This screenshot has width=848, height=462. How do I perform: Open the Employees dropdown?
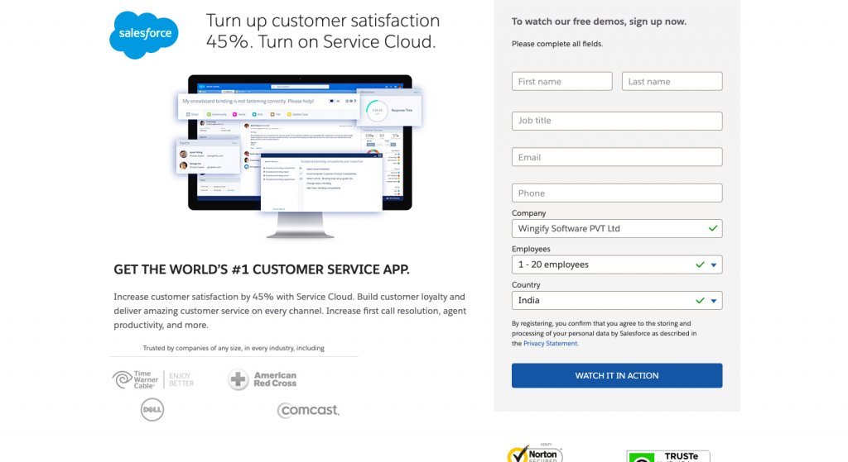coord(617,264)
